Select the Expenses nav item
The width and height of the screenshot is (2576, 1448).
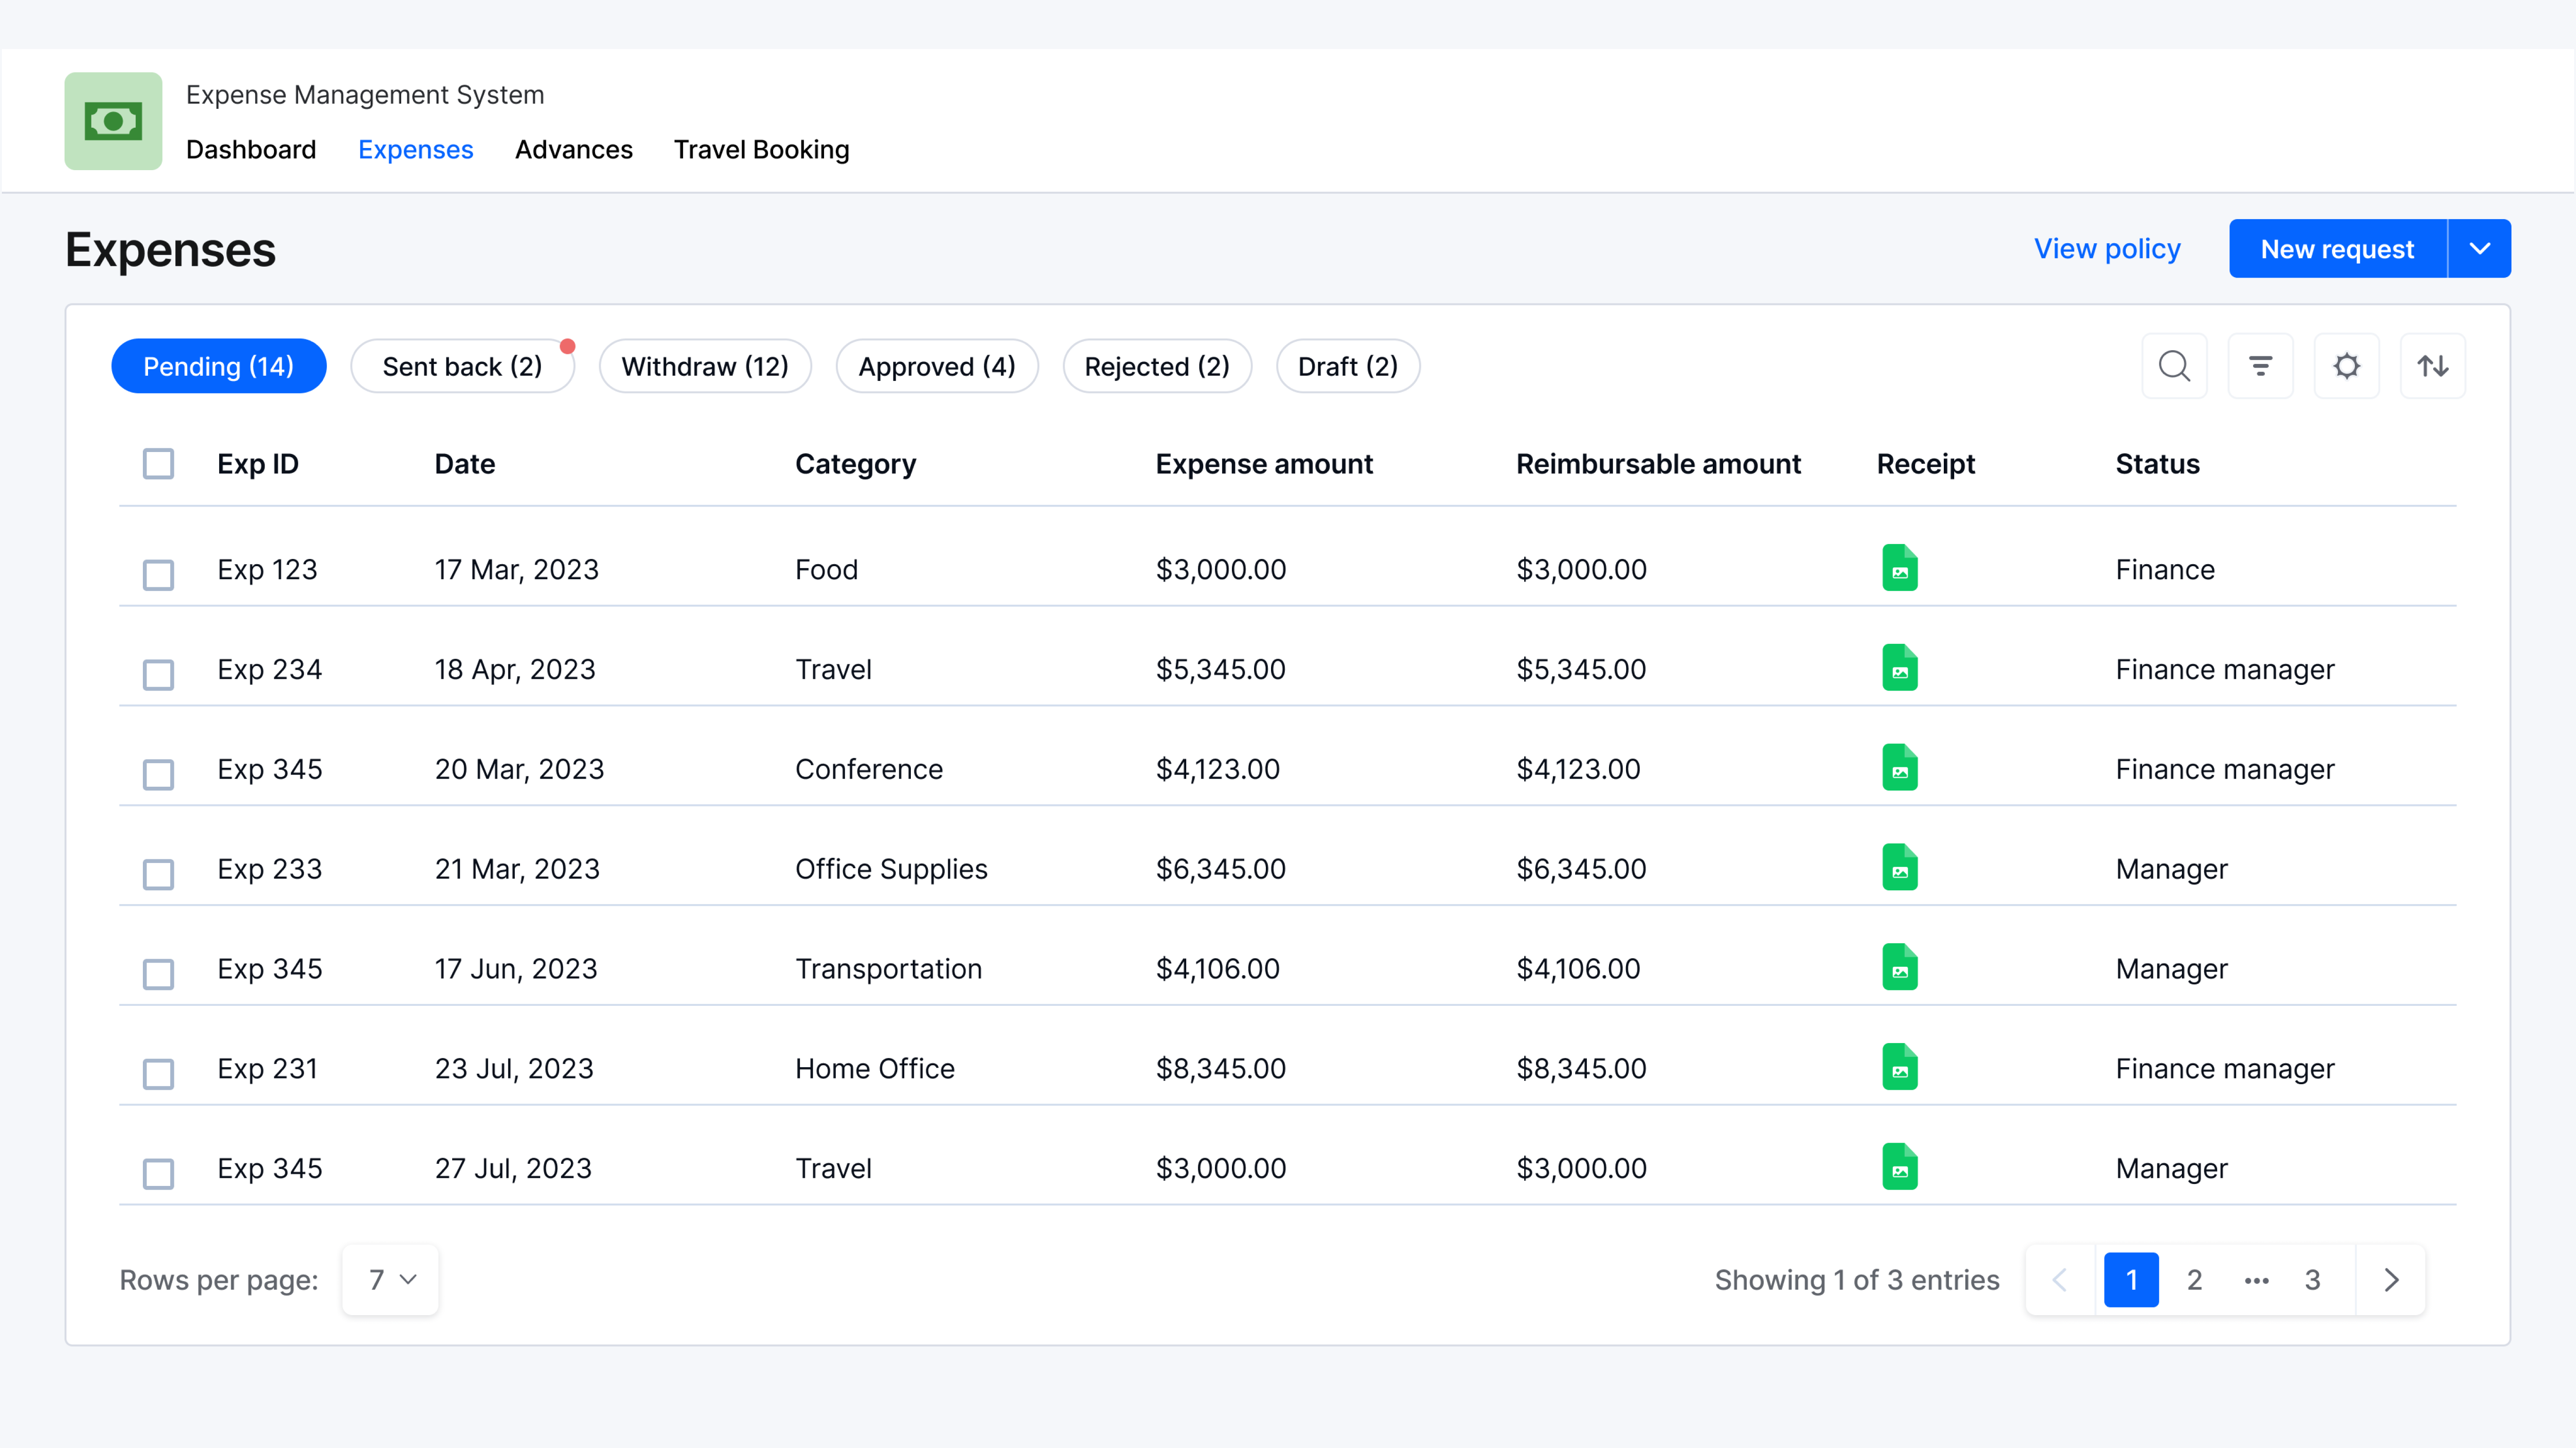415,150
